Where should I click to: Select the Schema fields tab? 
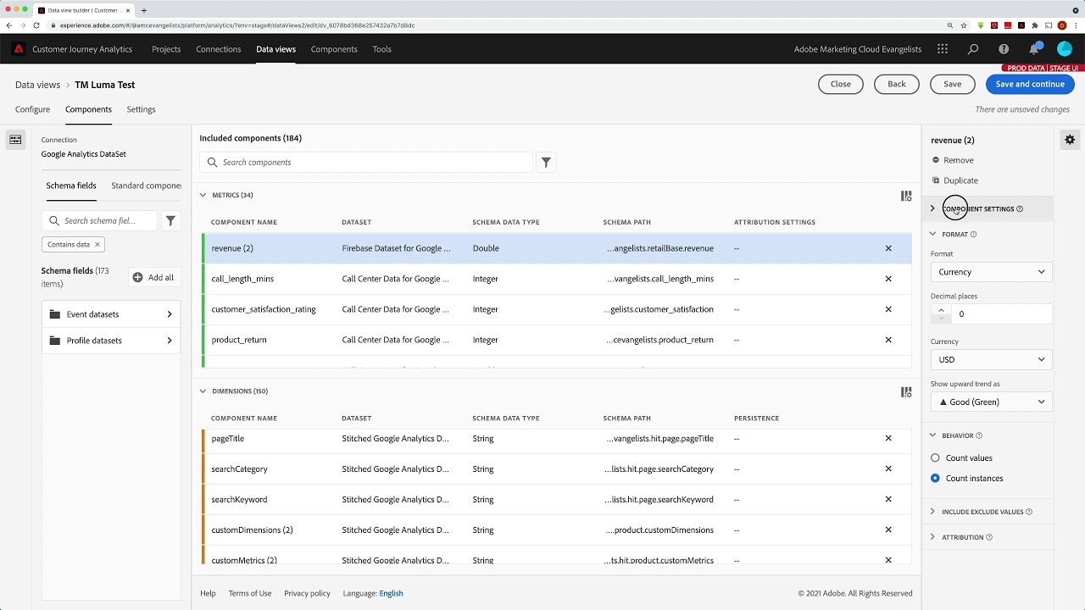pyautogui.click(x=71, y=186)
